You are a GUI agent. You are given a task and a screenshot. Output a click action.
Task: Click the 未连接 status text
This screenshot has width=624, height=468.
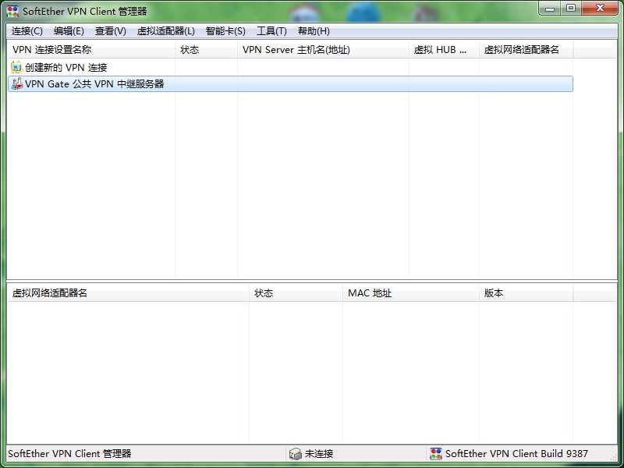click(x=319, y=454)
